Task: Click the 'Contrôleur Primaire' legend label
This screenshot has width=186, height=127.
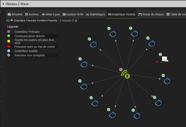Action: tap(27, 32)
